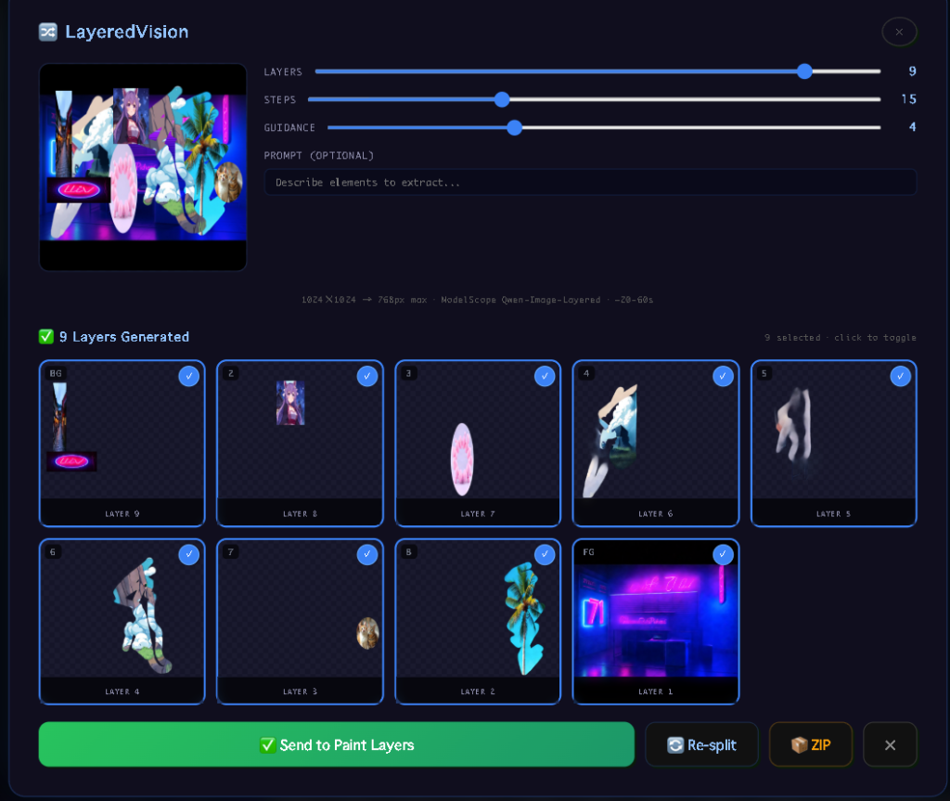Click the '9 Layers Generated' heading text

click(124, 337)
